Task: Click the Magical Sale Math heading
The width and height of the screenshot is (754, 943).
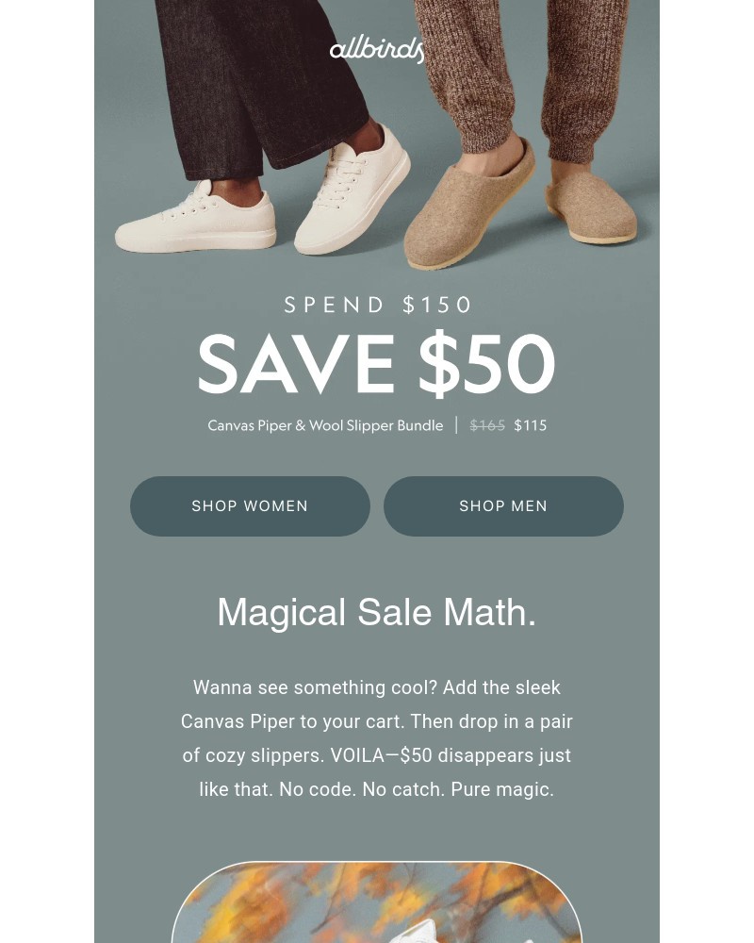Action: (376, 612)
